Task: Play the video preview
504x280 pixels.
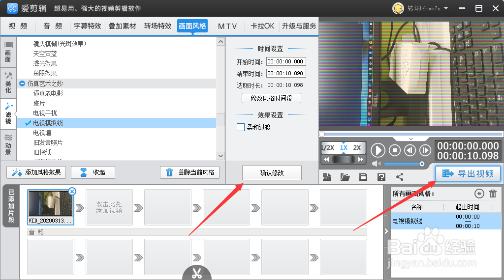Action: pos(378,150)
